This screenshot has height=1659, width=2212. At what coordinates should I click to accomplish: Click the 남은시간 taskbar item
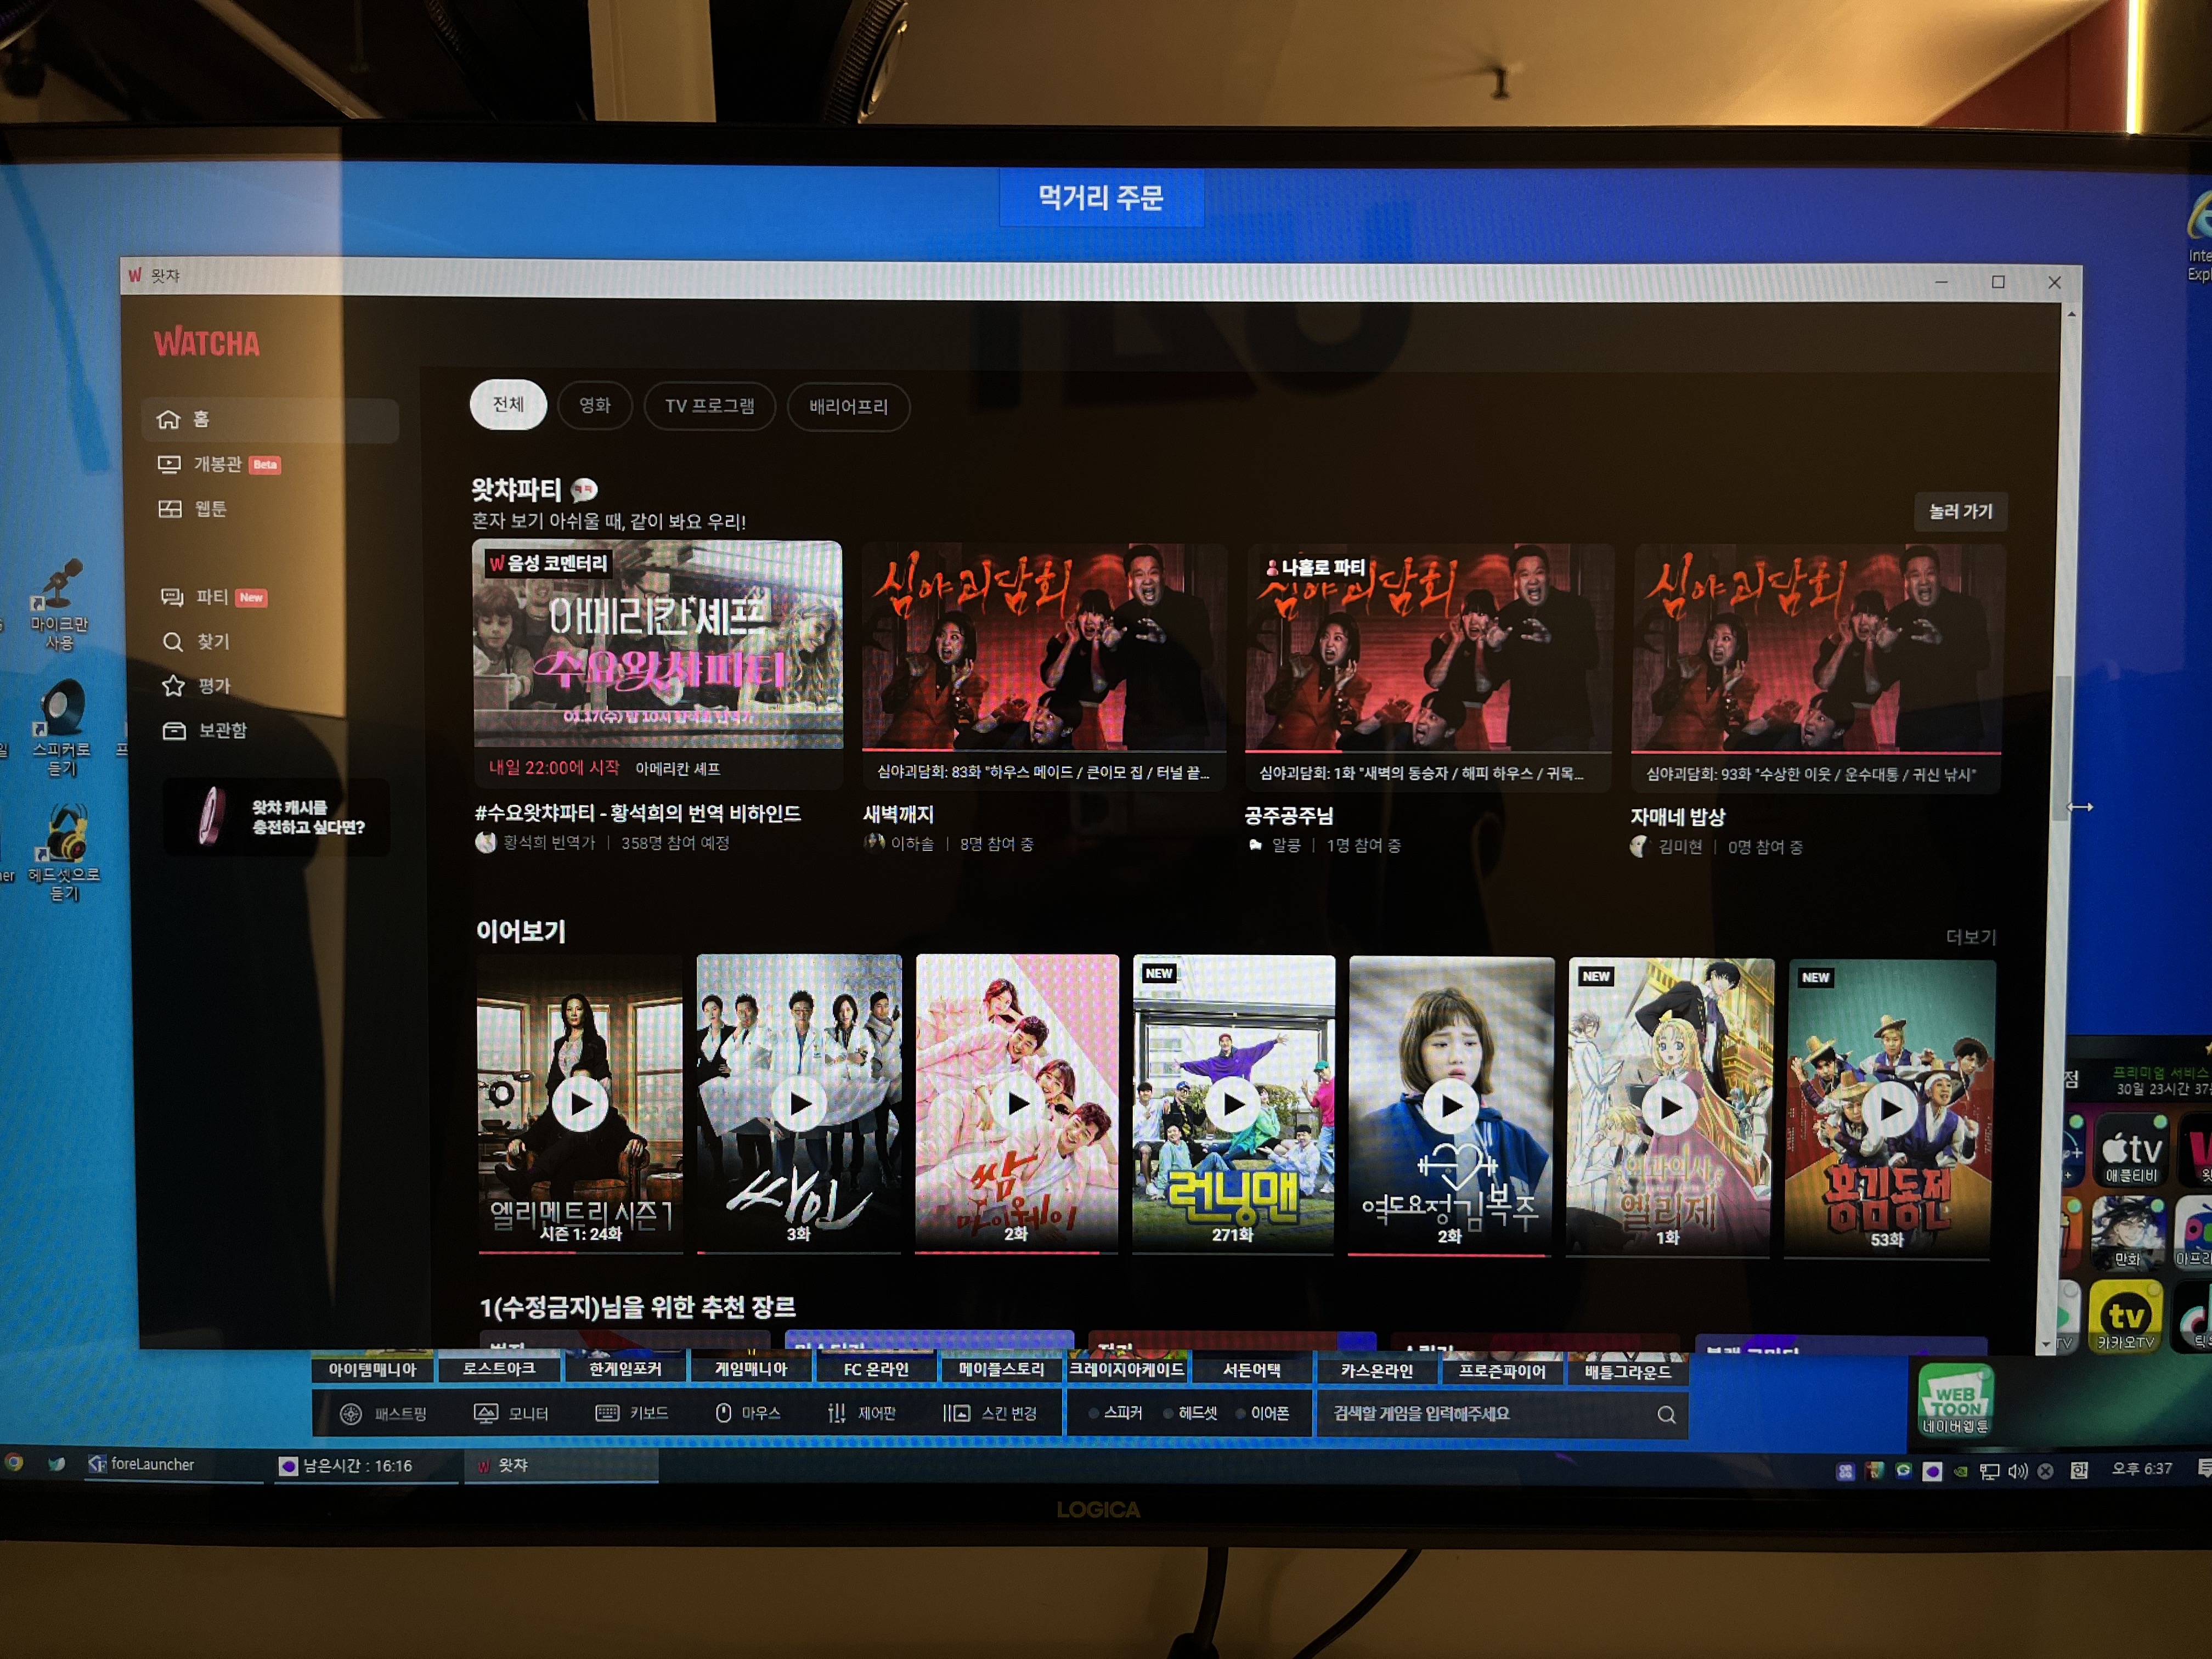point(365,1465)
